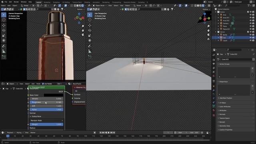Select Measure tool in user perspective viewport
256x144 pixels.
[90, 51]
